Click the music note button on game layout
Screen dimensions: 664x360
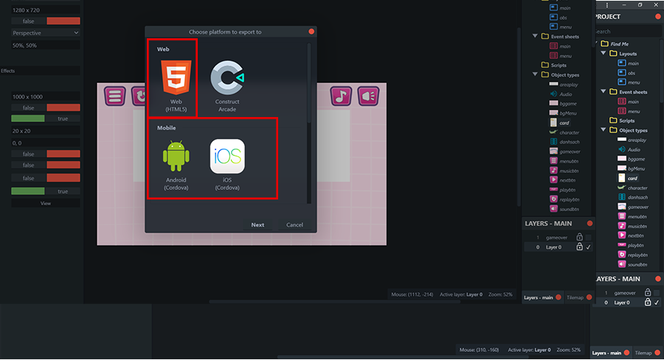point(341,96)
